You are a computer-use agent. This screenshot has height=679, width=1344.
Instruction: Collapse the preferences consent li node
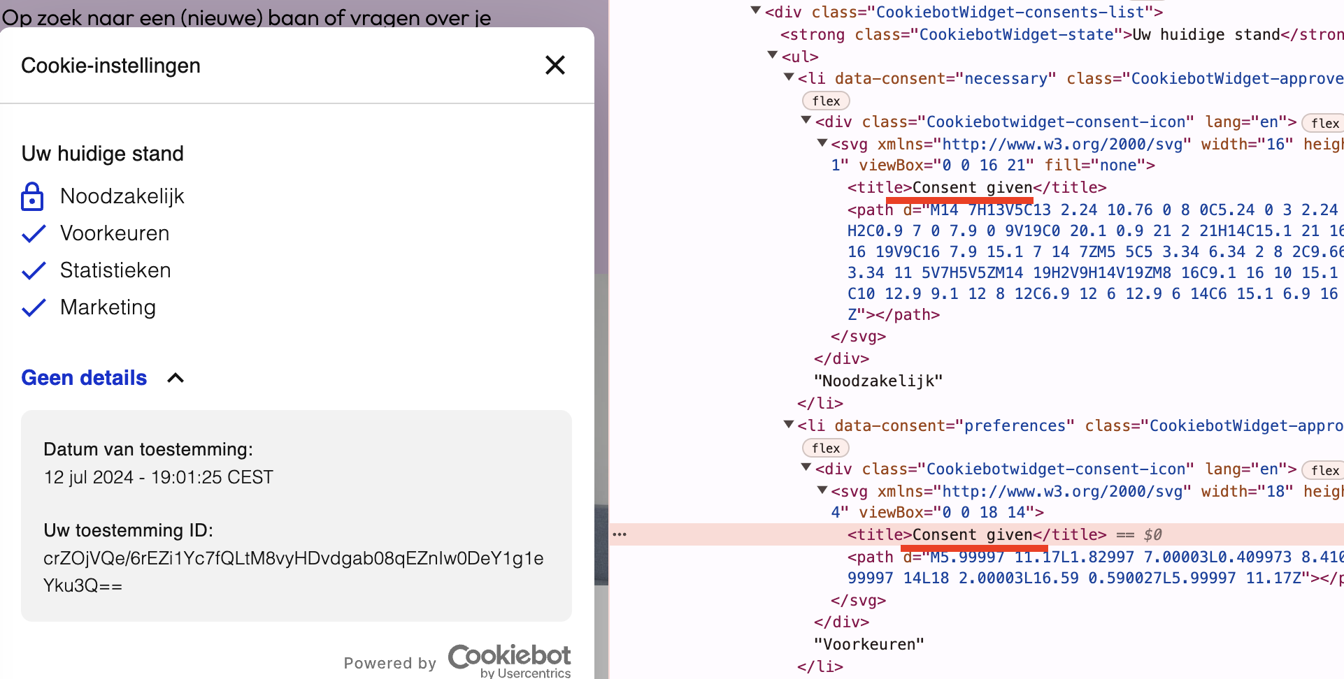click(x=789, y=424)
